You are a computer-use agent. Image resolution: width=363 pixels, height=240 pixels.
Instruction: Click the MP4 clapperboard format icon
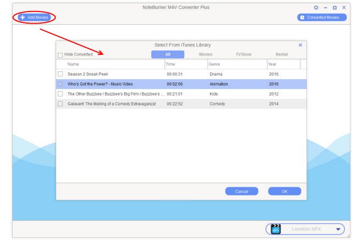276,229
